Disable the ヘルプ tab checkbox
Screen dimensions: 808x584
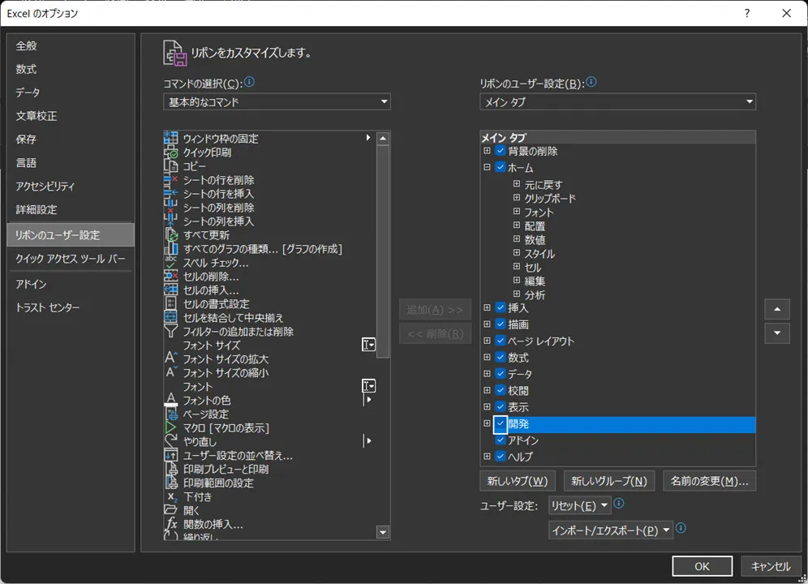(x=501, y=457)
